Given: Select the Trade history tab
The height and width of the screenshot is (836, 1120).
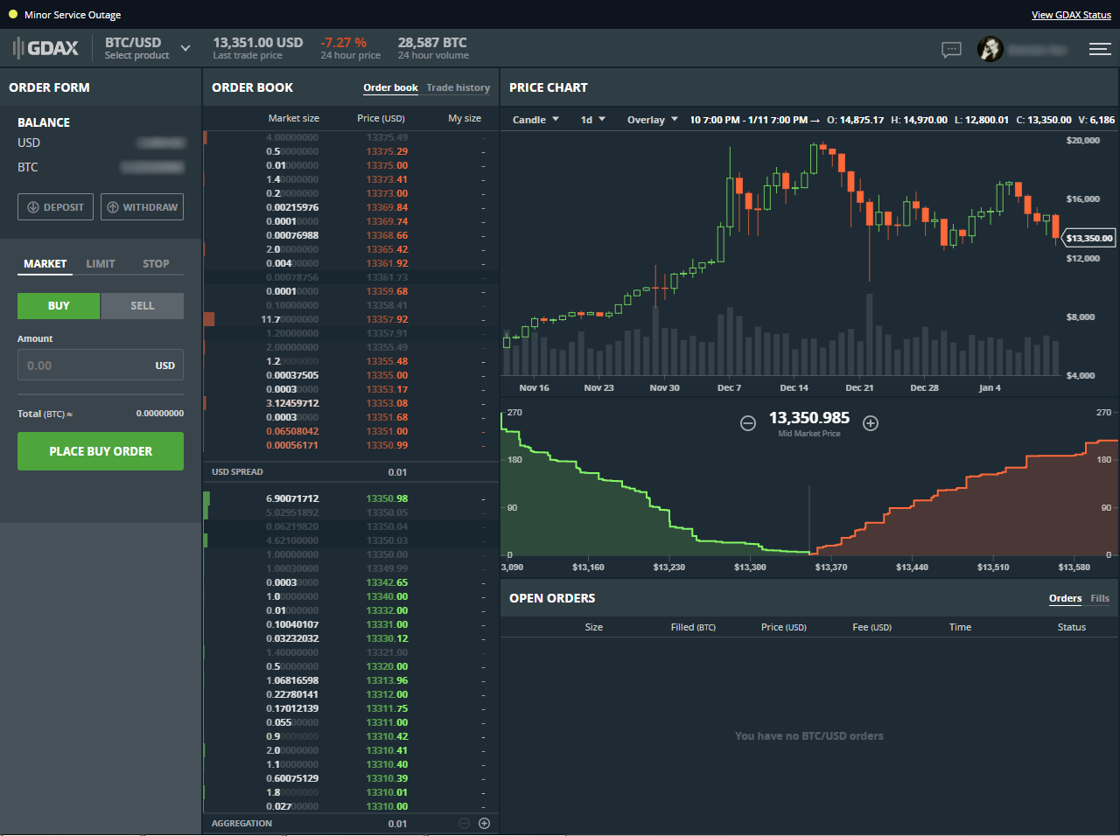Looking at the screenshot, I should click(458, 87).
